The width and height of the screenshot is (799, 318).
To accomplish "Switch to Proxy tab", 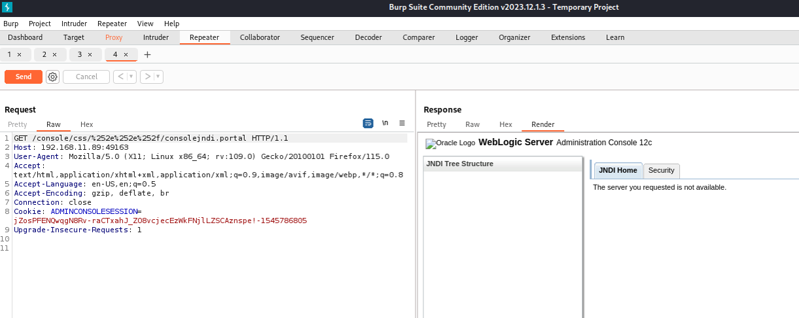I will [114, 37].
